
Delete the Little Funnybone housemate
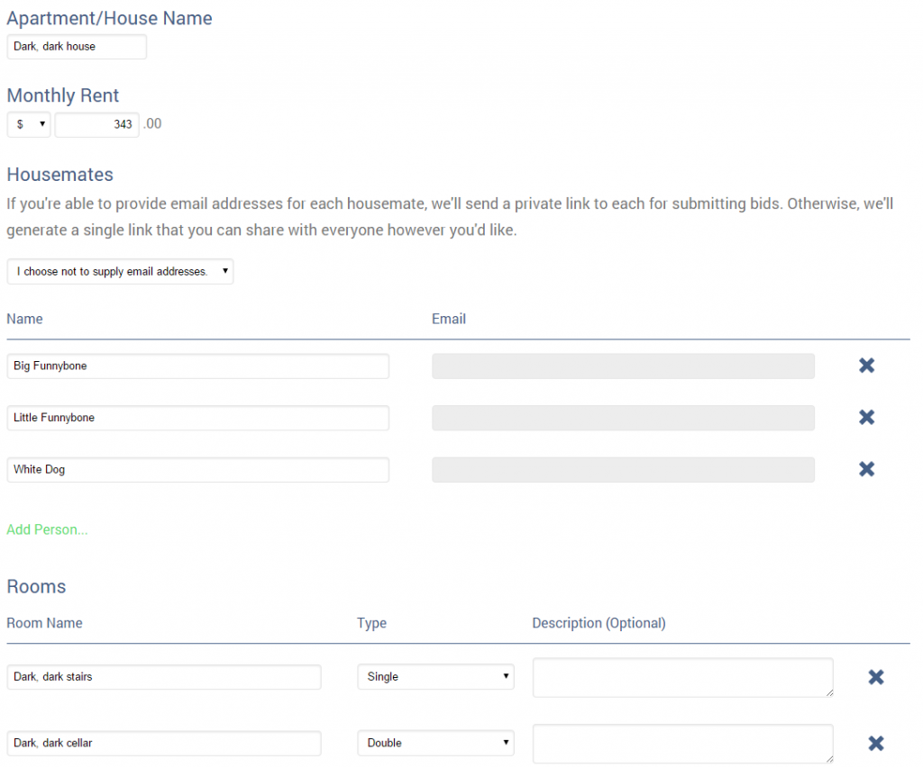point(866,418)
